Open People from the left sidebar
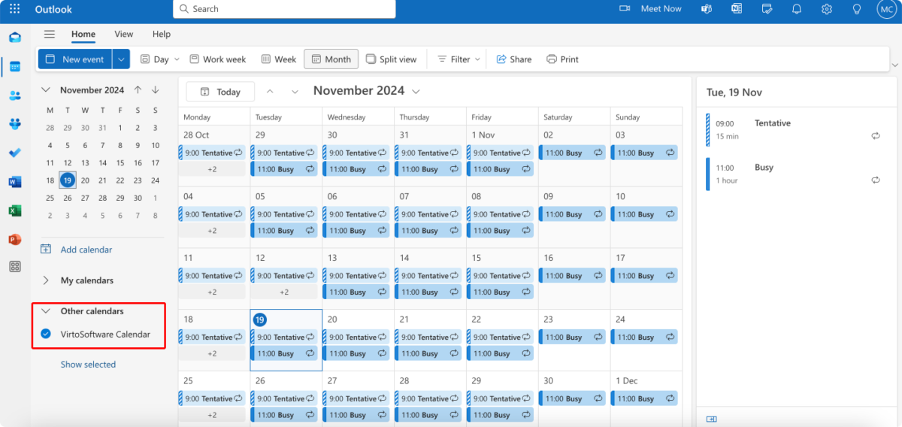Viewport: 902px width, 427px height. 15,95
